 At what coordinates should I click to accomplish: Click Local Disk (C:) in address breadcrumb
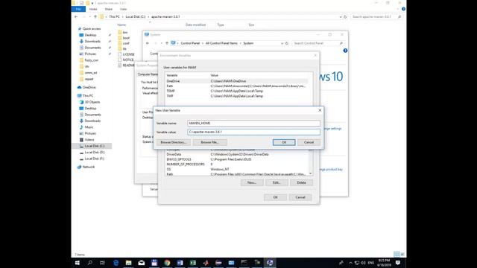pos(136,16)
